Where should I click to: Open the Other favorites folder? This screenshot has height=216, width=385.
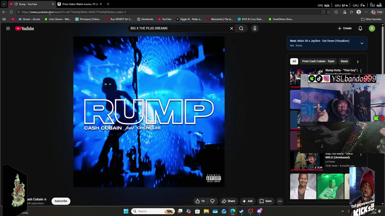(x=371, y=19)
